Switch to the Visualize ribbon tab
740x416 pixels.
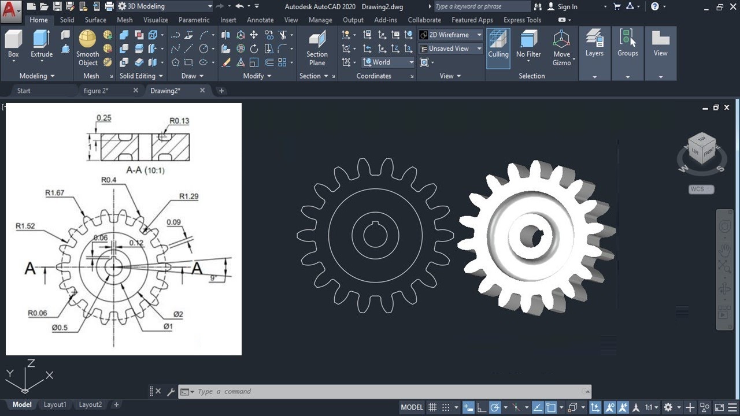click(156, 20)
